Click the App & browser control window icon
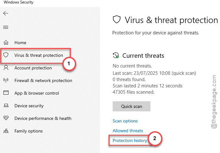Image resolution: width=220 pixels, height=153 pixels. tap(6, 93)
